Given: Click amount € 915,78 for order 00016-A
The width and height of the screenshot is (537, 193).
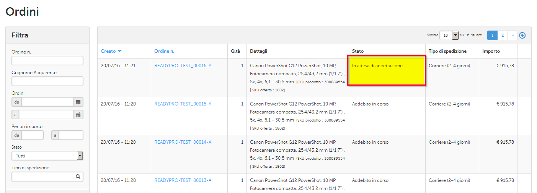Looking at the screenshot, I should coord(505,66).
